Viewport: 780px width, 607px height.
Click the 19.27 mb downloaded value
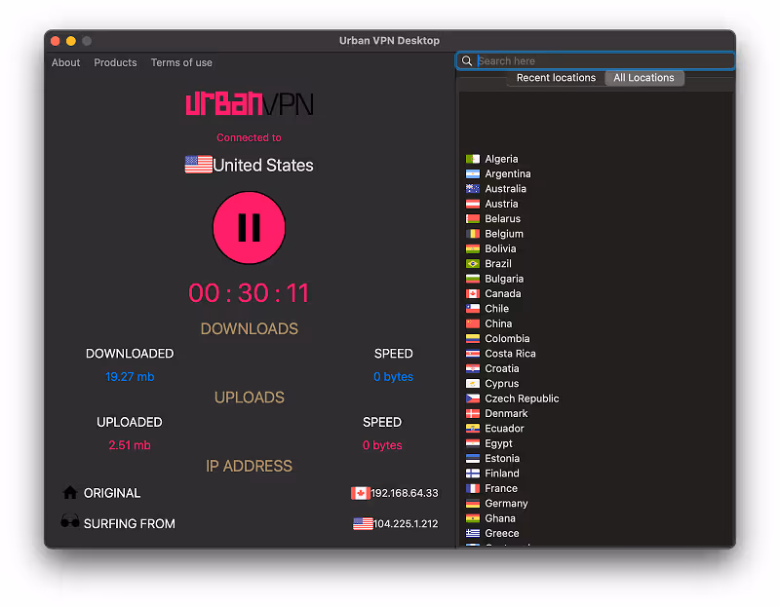pos(130,377)
